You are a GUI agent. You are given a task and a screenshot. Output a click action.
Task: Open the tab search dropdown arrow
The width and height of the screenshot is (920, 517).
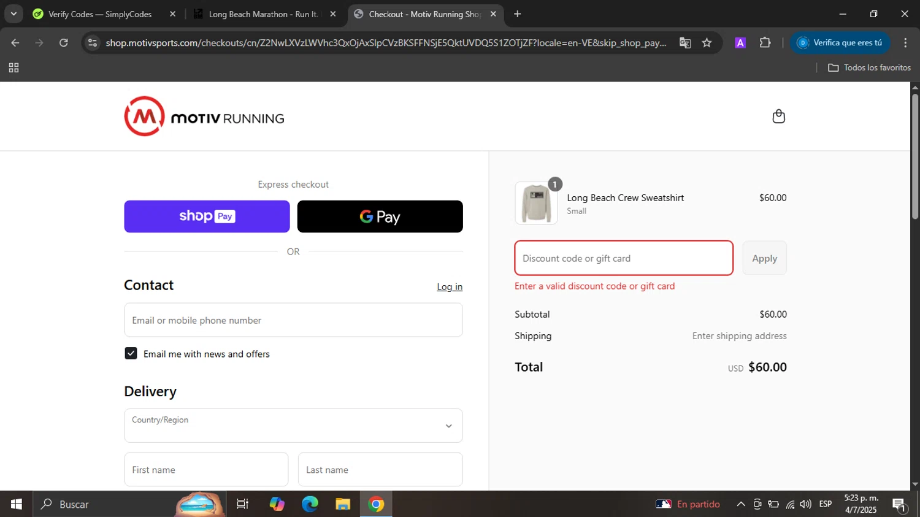click(13, 14)
